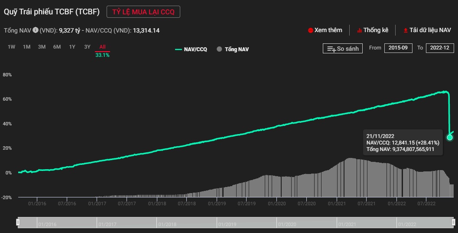Hide the Tổng NAV series in legend
Viewport: 458px width, 233px height.
(233, 49)
